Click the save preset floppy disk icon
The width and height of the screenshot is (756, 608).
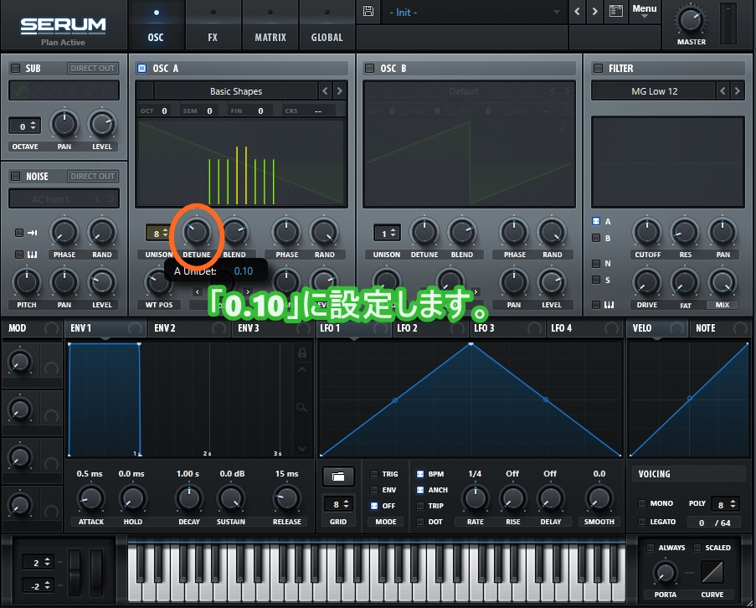point(368,12)
